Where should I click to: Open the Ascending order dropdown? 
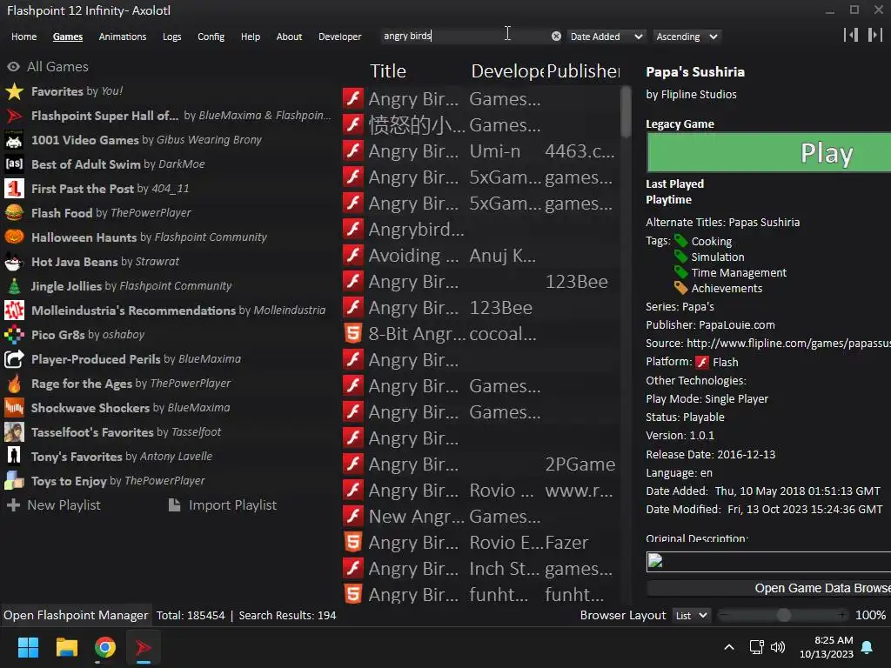pos(687,37)
